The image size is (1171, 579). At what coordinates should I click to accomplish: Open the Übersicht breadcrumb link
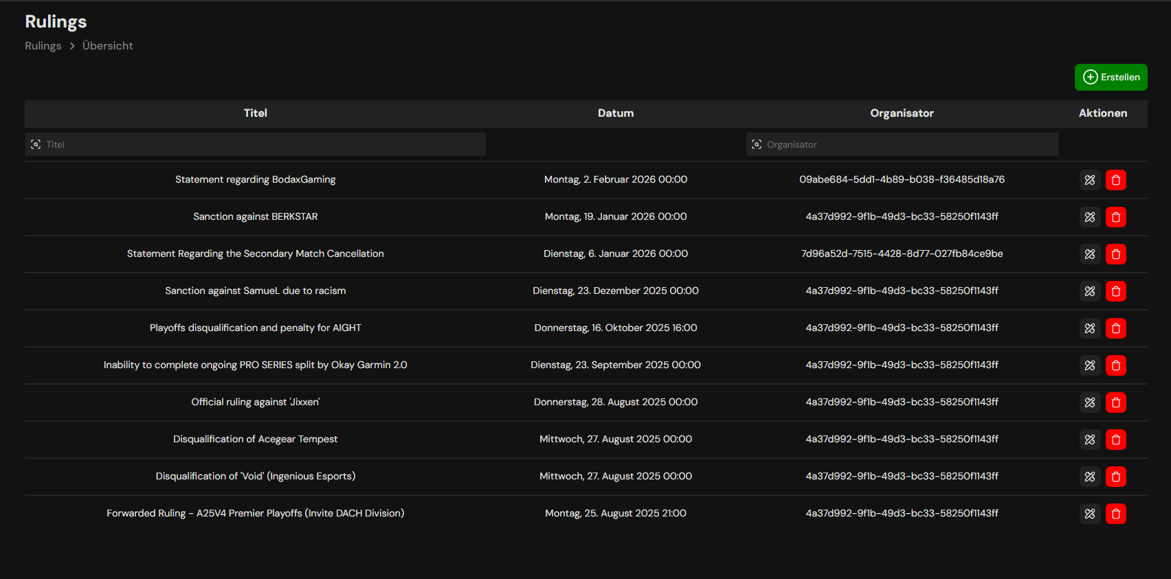(x=108, y=46)
